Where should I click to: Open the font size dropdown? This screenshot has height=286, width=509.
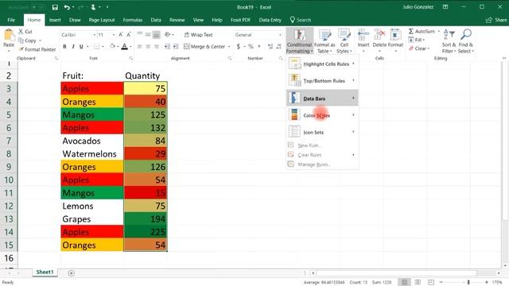coord(113,35)
